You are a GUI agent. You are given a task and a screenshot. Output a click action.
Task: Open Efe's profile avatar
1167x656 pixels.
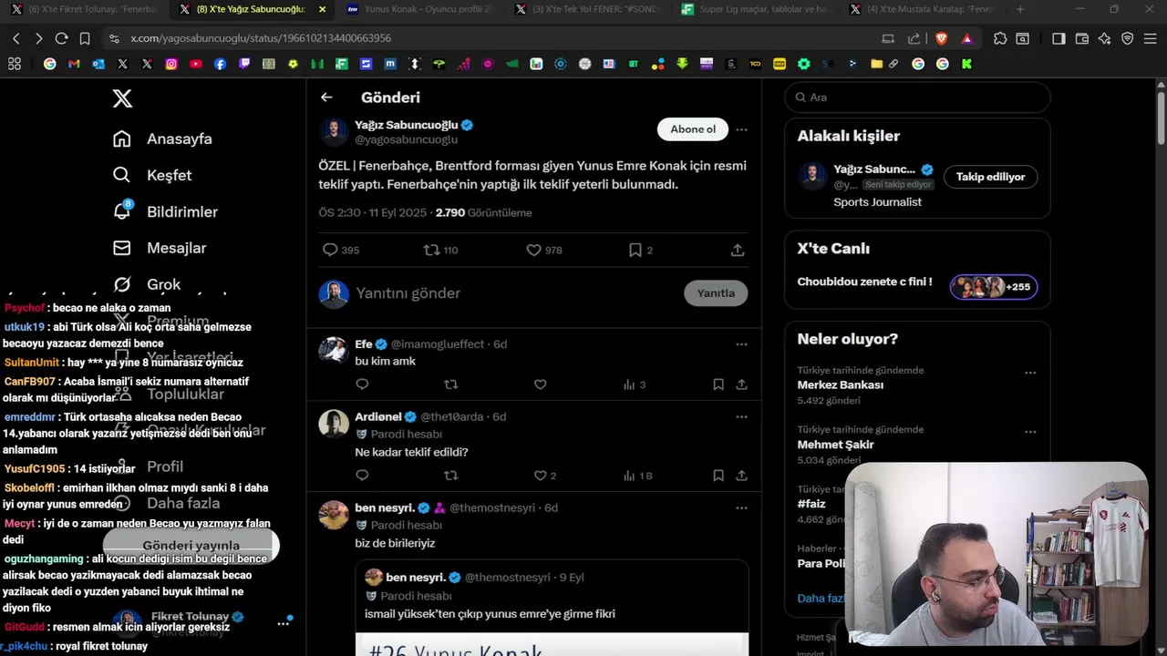(x=334, y=350)
